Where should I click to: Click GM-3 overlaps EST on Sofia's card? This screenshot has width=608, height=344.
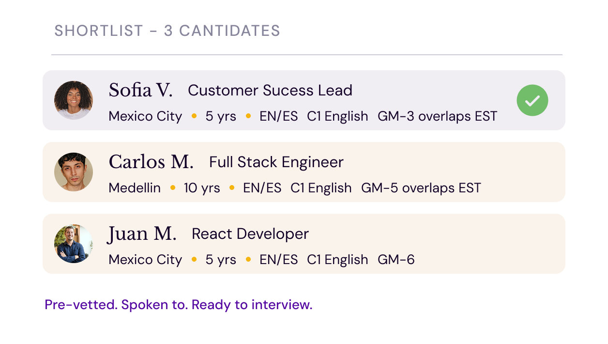tap(438, 116)
